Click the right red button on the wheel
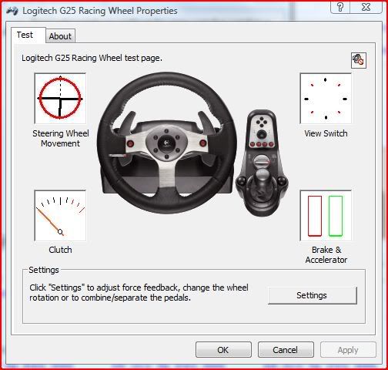The width and height of the screenshot is (388, 370). [202, 143]
